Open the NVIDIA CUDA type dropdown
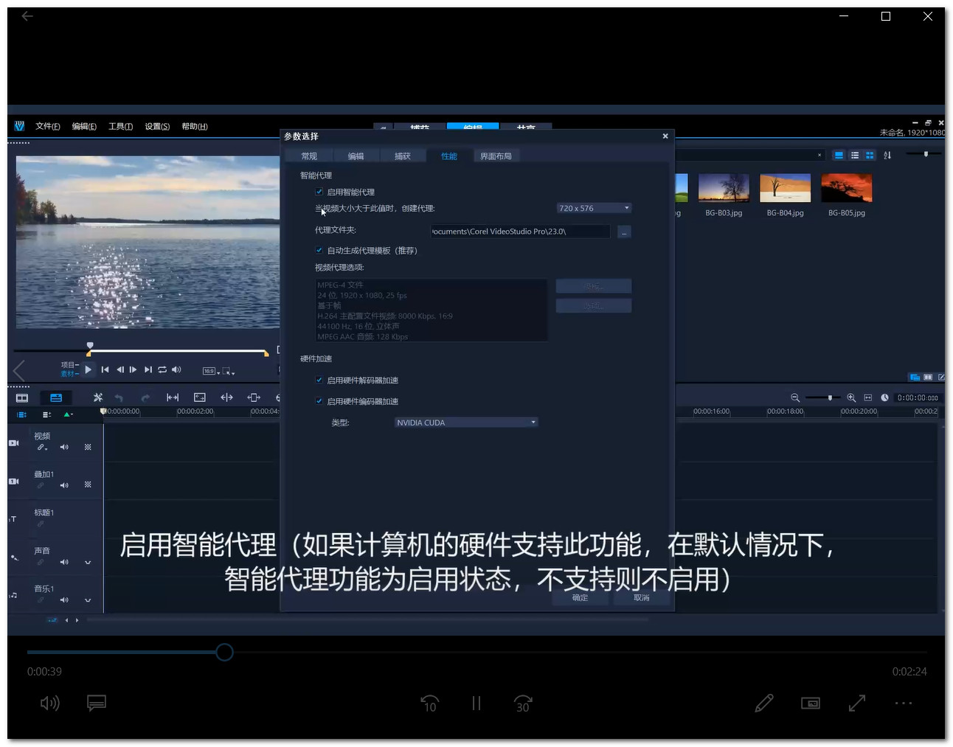 pos(466,423)
